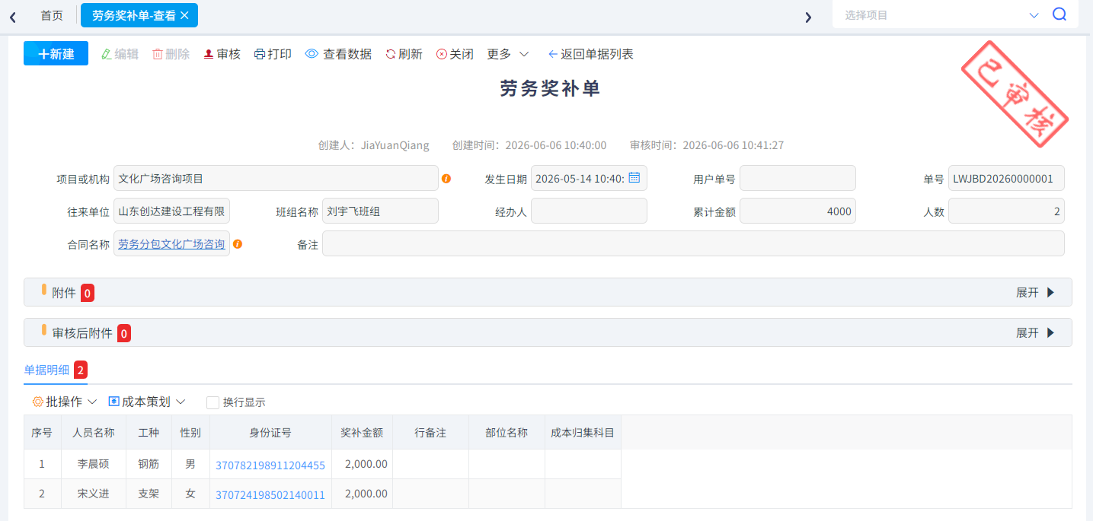The width and height of the screenshot is (1093, 521).
Task: Click the 关闭 toolbar button
Action: point(455,54)
